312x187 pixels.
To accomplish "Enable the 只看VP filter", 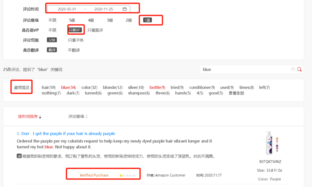I will click(x=76, y=30).
